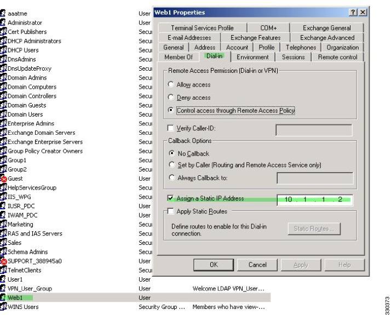
Task: Click the IUSR_PDC user icon
Action: click(3, 206)
